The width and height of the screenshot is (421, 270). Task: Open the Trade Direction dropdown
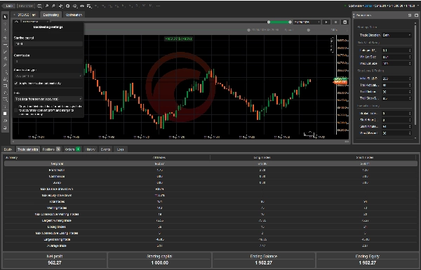click(x=397, y=35)
